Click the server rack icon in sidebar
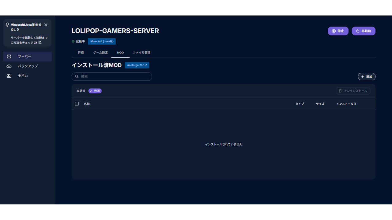The image size is (392, 220). [x=9, y=57]
